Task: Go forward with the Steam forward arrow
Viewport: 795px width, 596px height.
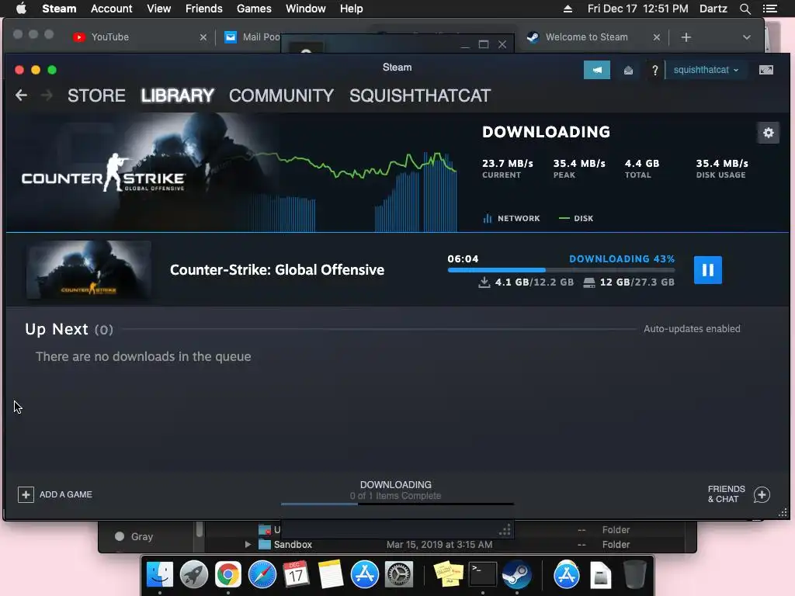Action: 46,95
